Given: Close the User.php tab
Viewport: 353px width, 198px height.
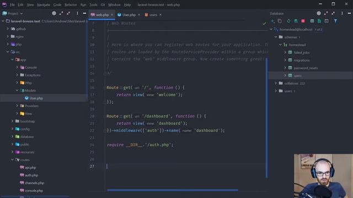Looking at the screenshot, I should (139, 15).
